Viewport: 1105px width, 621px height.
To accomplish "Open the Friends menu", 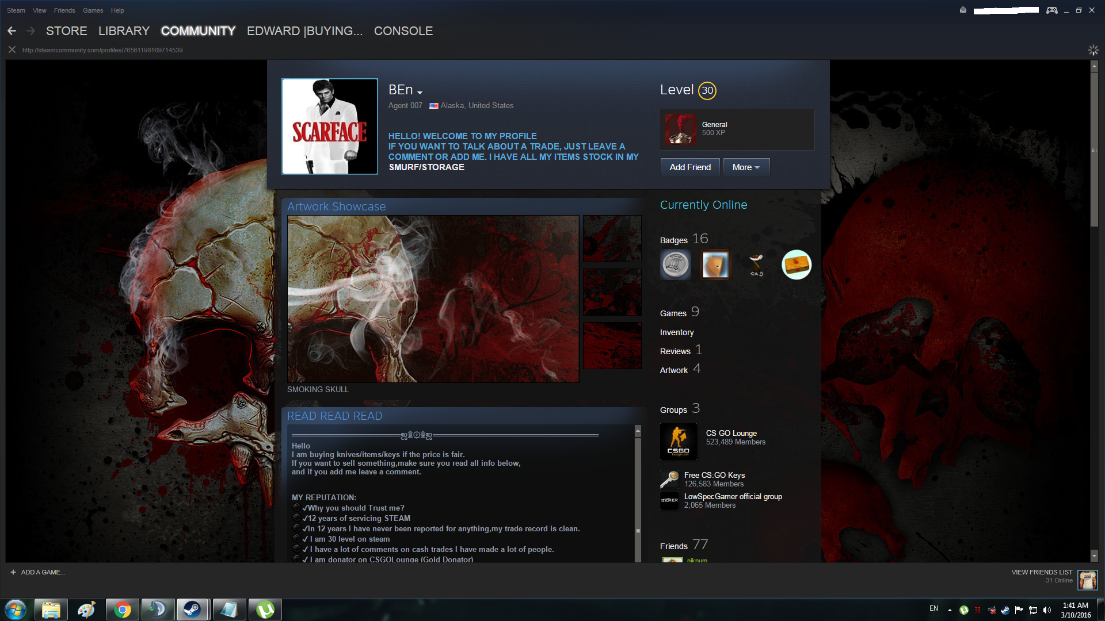I will click(x=64, y=10).
